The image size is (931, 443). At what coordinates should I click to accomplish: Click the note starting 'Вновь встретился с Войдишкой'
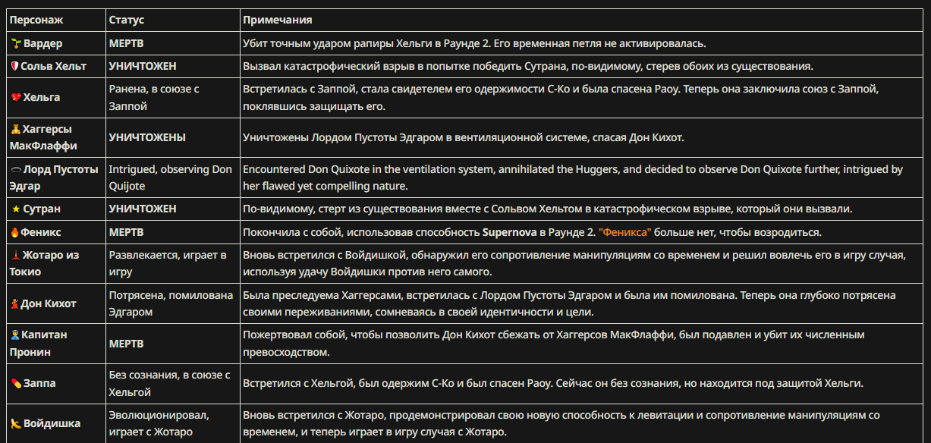coord(574,264)
